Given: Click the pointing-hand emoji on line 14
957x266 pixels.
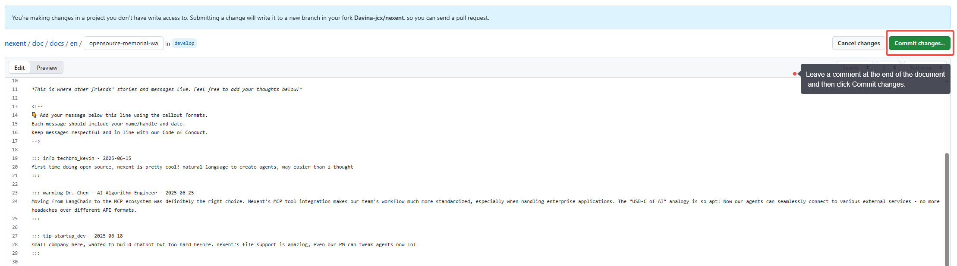Looking at the screenshot, I should pos(34,115).
